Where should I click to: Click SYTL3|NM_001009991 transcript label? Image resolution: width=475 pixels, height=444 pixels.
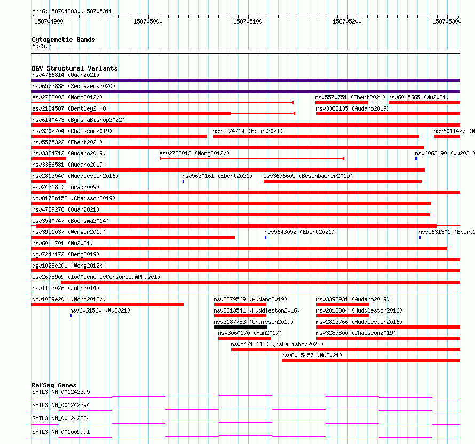click(61, 432)
